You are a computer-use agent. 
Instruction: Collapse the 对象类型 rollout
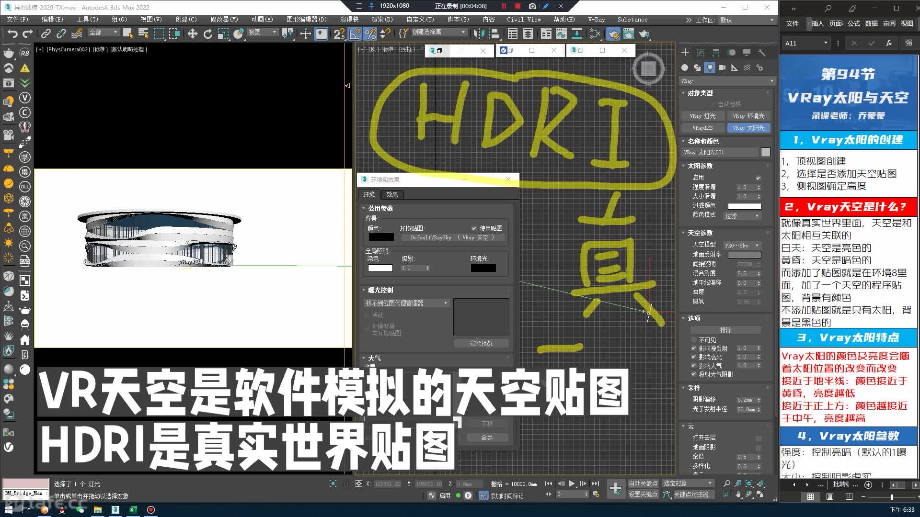[x=700, y=93]
